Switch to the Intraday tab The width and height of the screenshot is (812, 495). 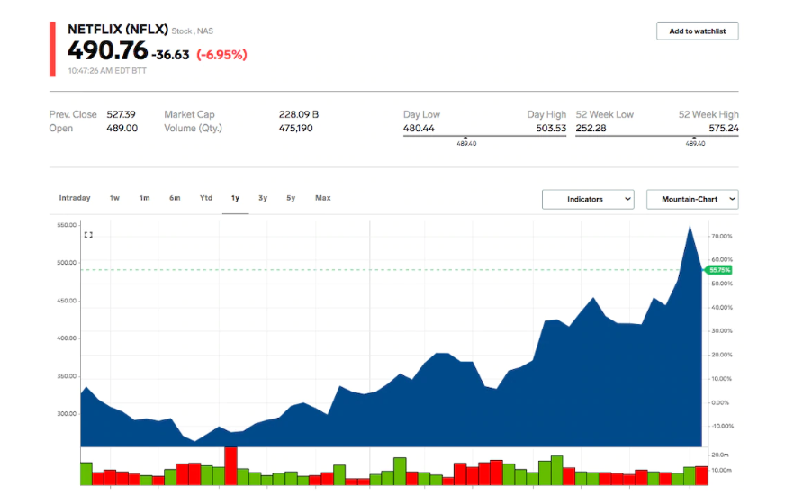[x=75, y=198]
